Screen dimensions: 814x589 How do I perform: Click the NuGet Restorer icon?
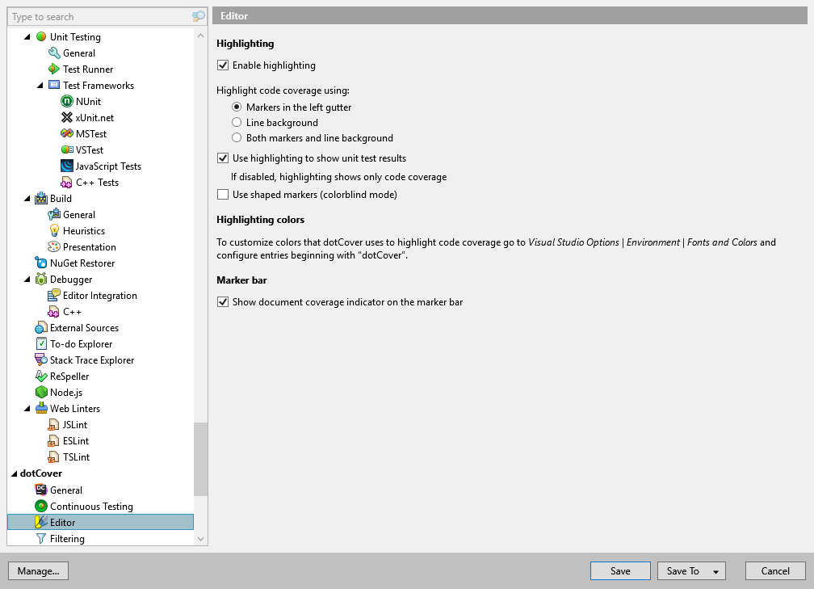point(41,263)
